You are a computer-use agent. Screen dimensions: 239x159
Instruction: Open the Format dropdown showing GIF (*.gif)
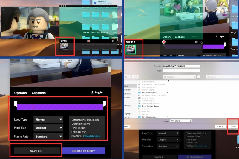[x=181, y=121]
